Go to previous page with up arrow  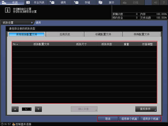(15, 109)
